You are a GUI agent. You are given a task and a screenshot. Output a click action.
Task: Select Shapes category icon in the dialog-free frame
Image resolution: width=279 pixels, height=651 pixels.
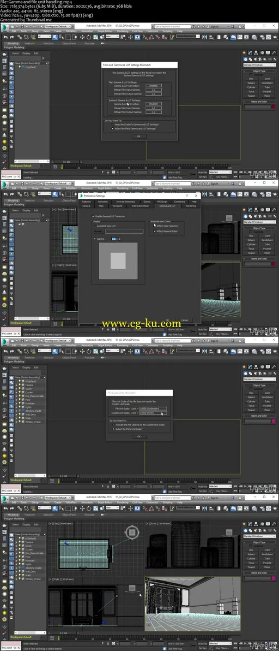(250, 530)
